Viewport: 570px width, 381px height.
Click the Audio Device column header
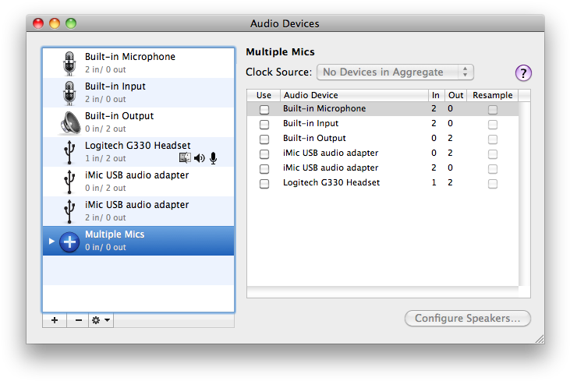click(353, 95)
